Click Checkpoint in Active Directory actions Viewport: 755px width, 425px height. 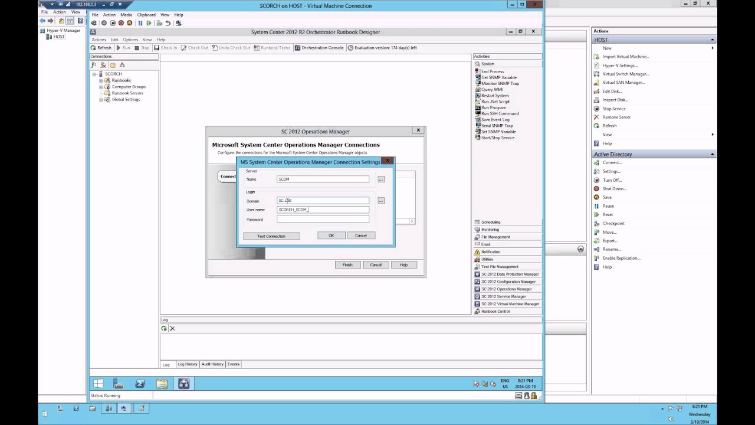[613, 223]
